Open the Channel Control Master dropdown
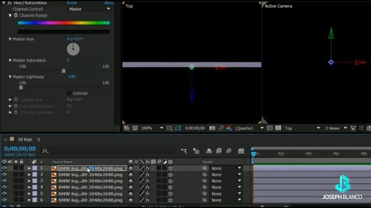Viewport: 371px width, 208px height. [89, 9]
